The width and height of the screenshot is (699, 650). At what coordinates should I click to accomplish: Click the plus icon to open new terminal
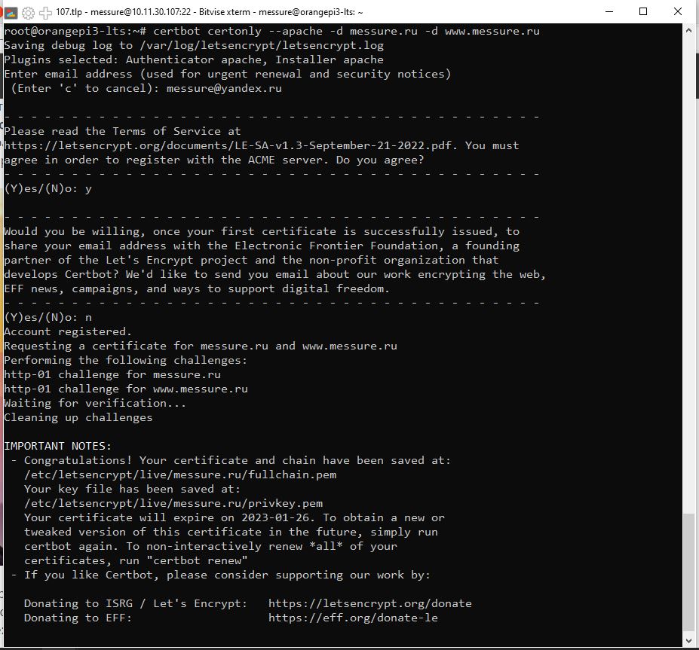(x=45, y=13)
